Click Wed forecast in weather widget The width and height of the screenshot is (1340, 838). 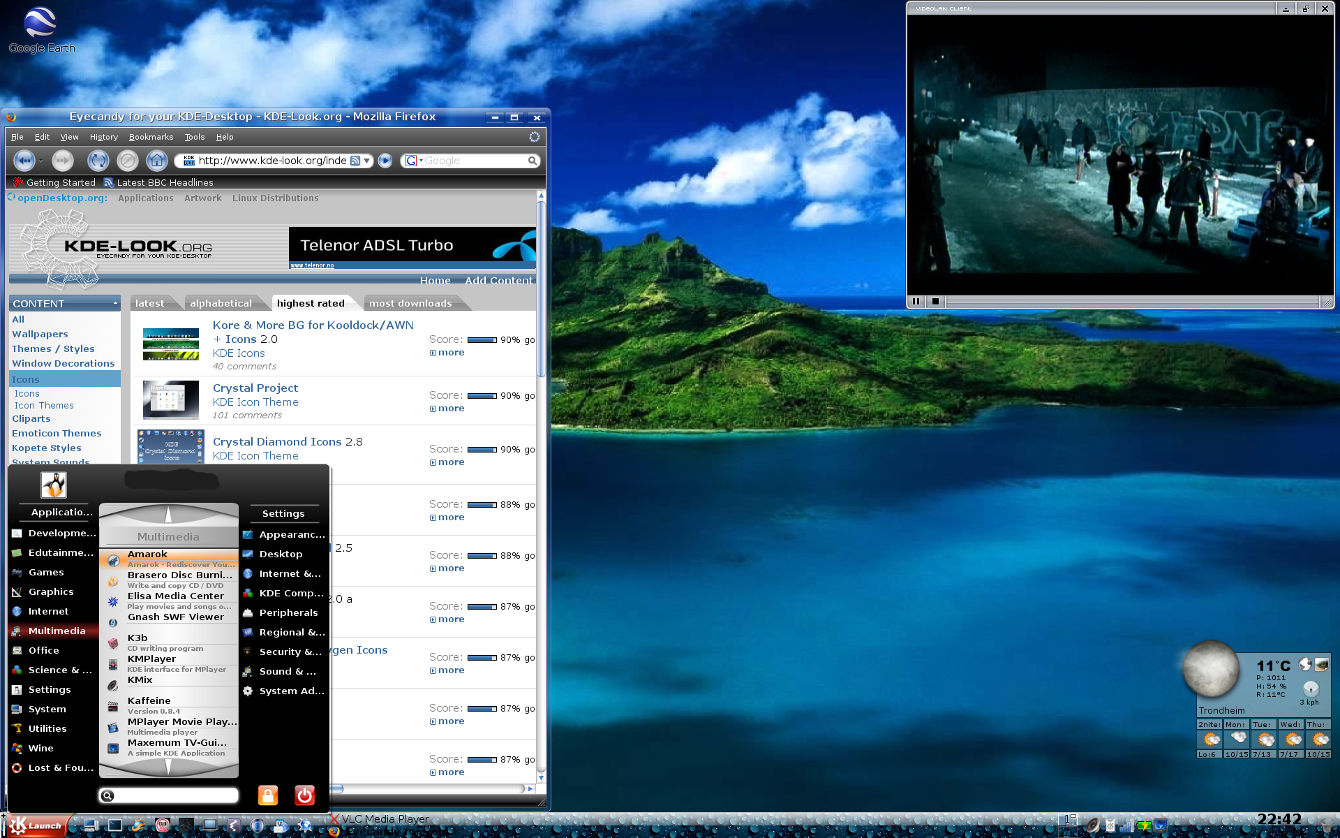tap(1290, 739)
